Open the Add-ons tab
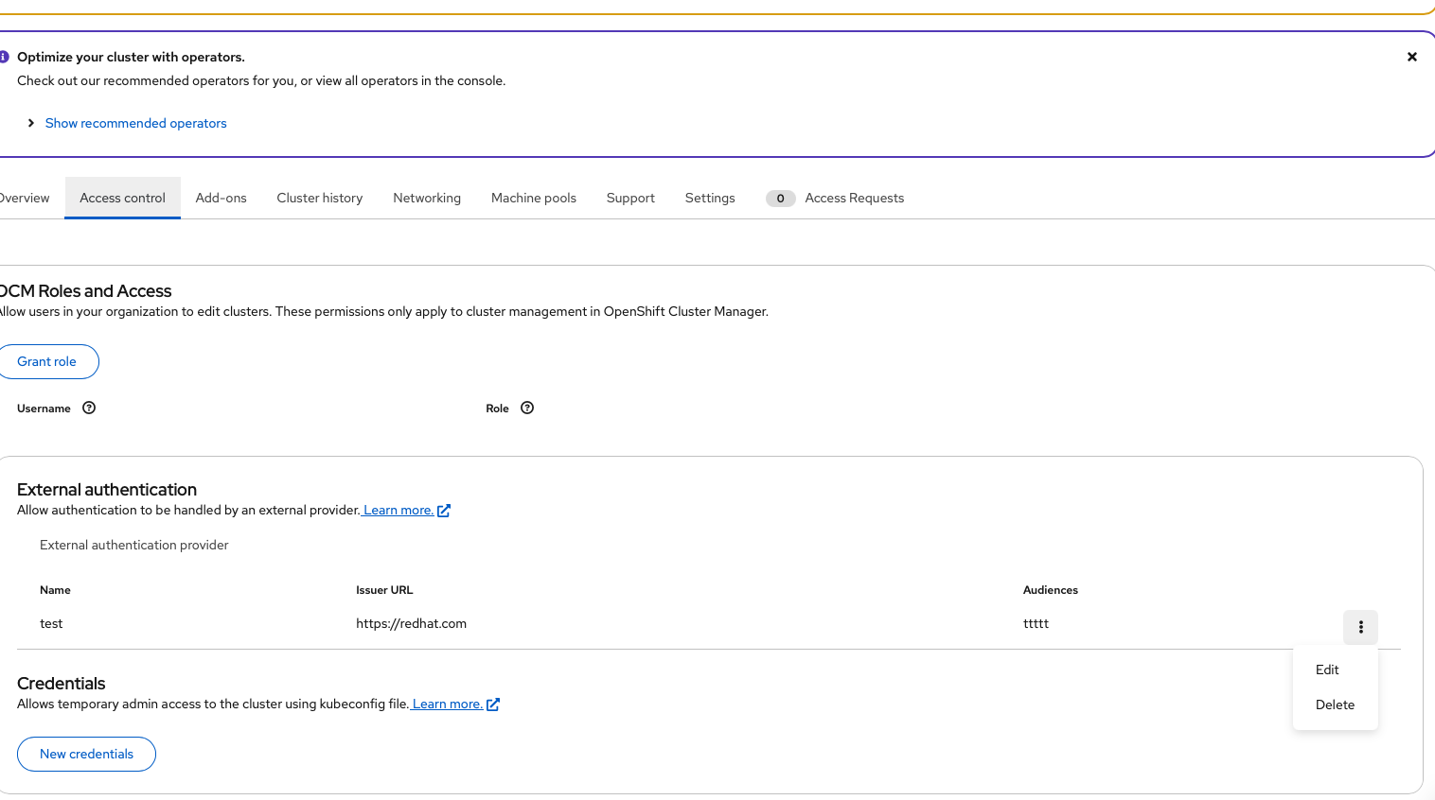Screen dimensions: 1435x800 click(x=221, y=198)
